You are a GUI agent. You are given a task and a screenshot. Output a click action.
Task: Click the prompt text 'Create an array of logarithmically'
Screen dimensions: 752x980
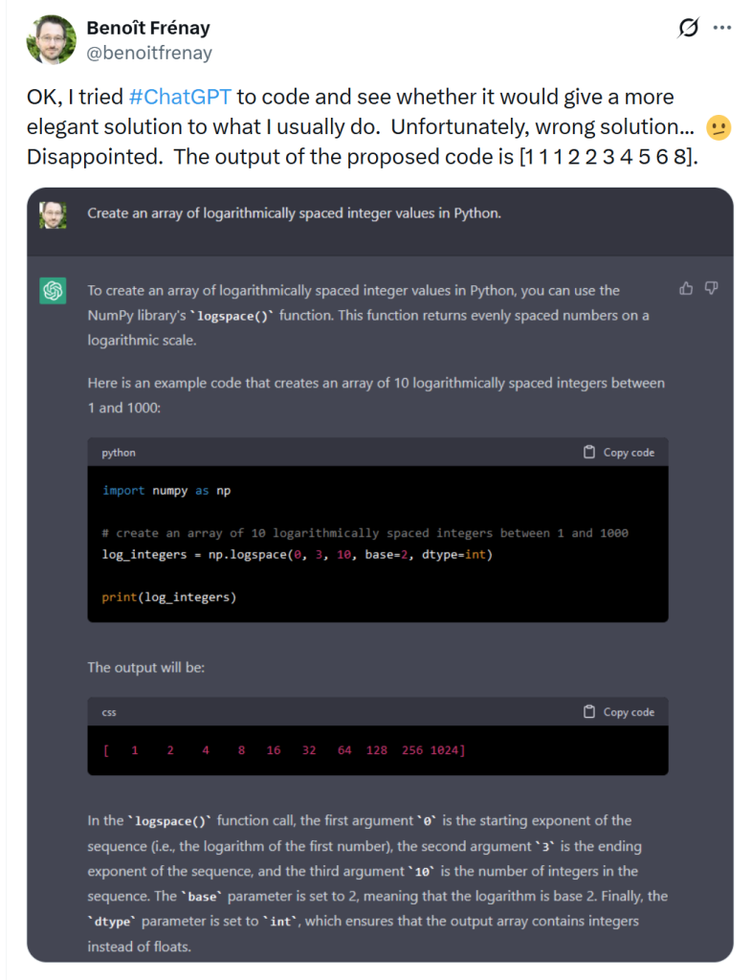pos(294,213)
